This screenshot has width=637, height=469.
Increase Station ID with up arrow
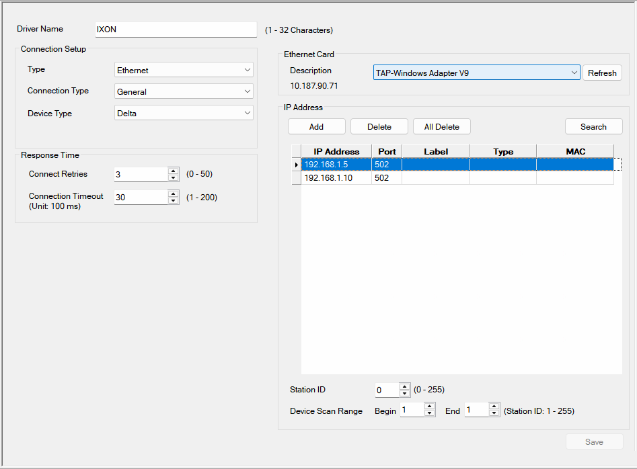coord(405,386)
